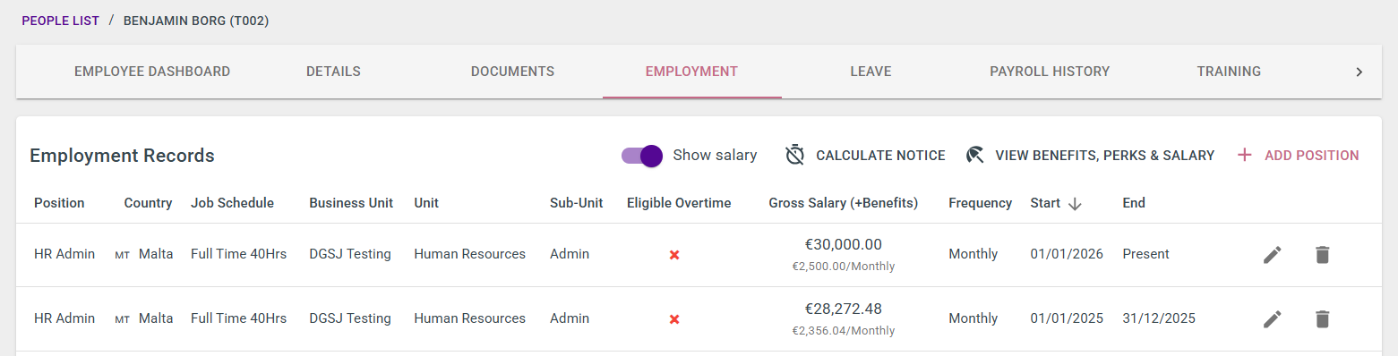Sort by Gross Salary column header

[x=843, y=203]
